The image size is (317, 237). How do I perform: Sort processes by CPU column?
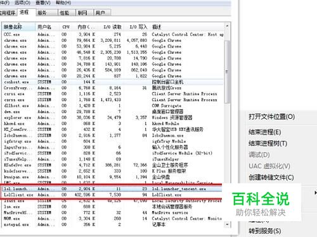pos(66,27)
